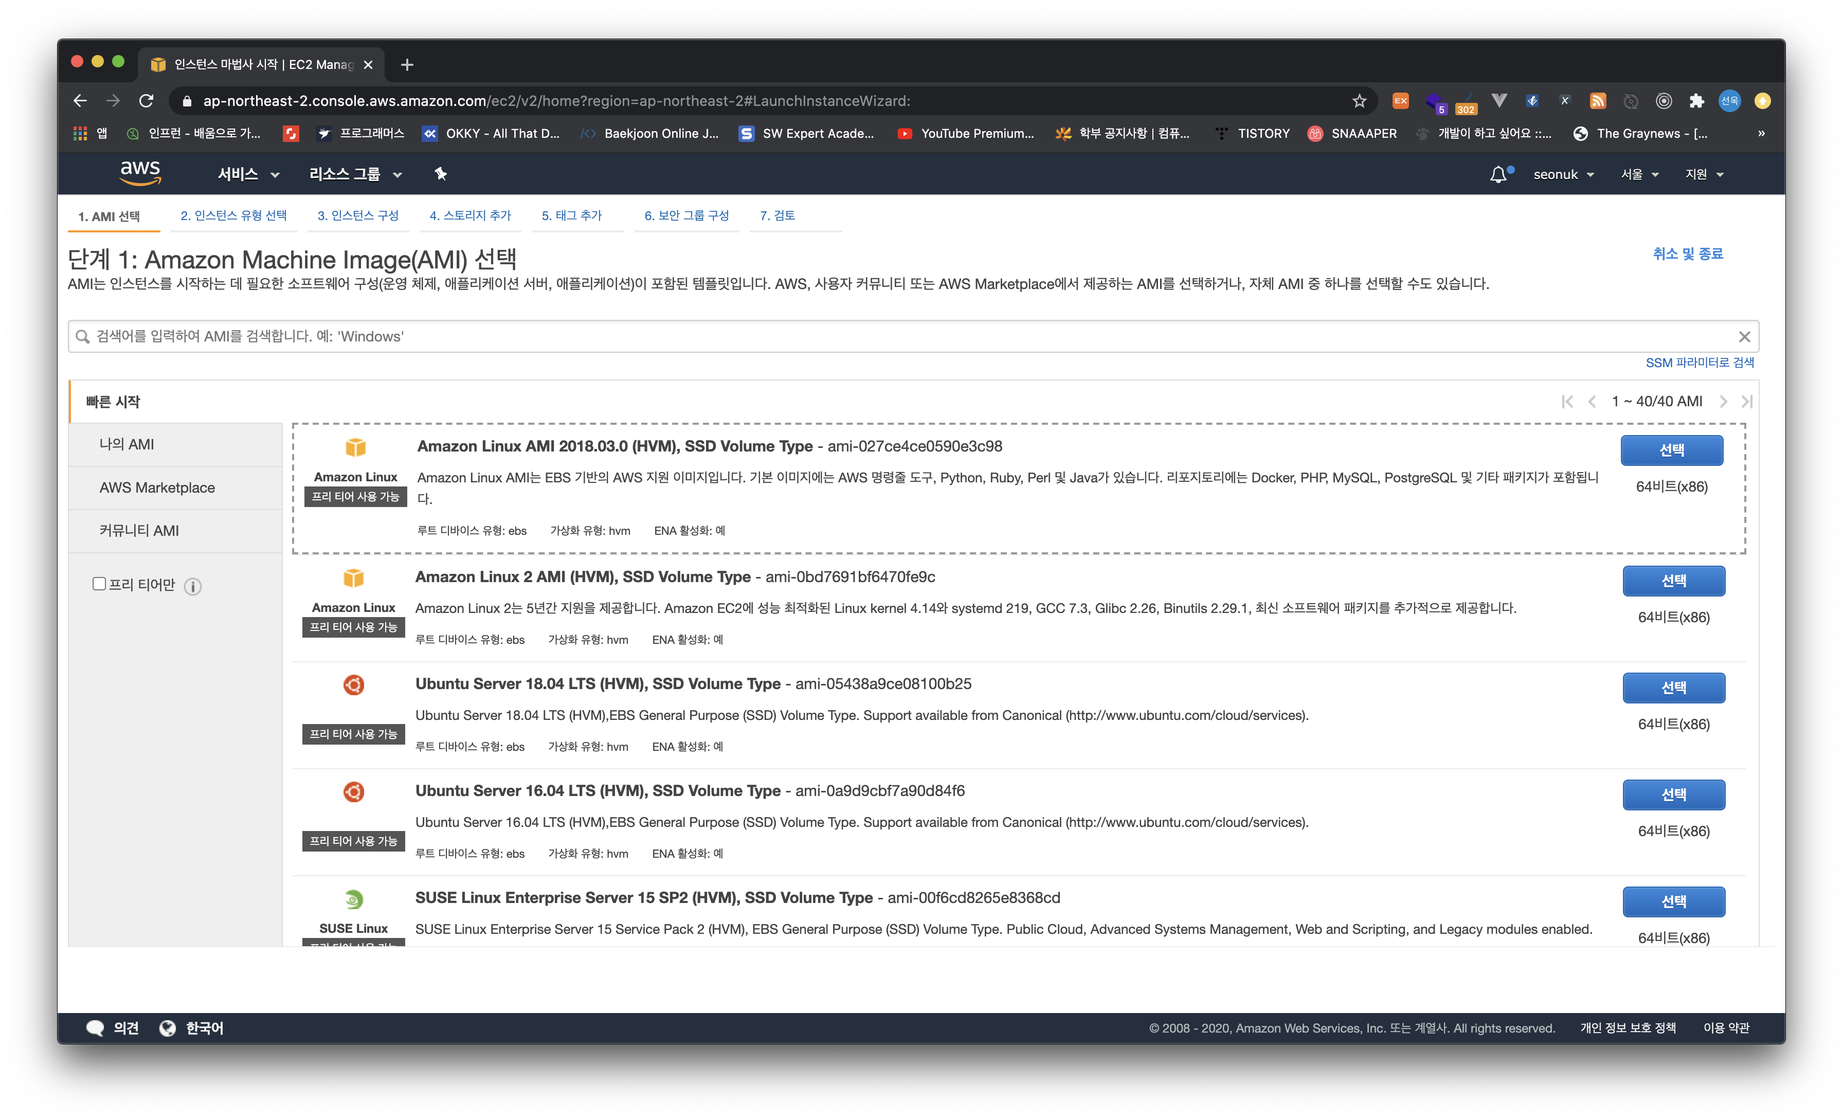Click the AWS logo home icon
This screenshot has height=1120, width=1843.
(x=140, y=173)
